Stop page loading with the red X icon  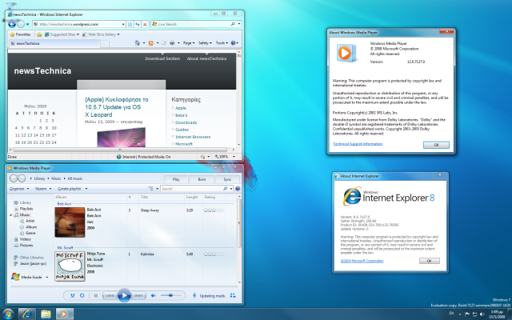(x=145, y=24)
